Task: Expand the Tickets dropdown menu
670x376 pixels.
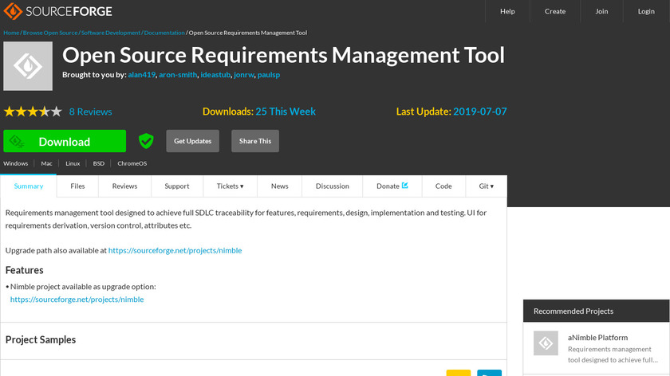Action: [230, 186]
